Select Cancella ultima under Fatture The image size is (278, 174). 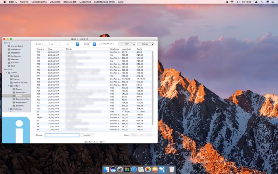[23, 99]
